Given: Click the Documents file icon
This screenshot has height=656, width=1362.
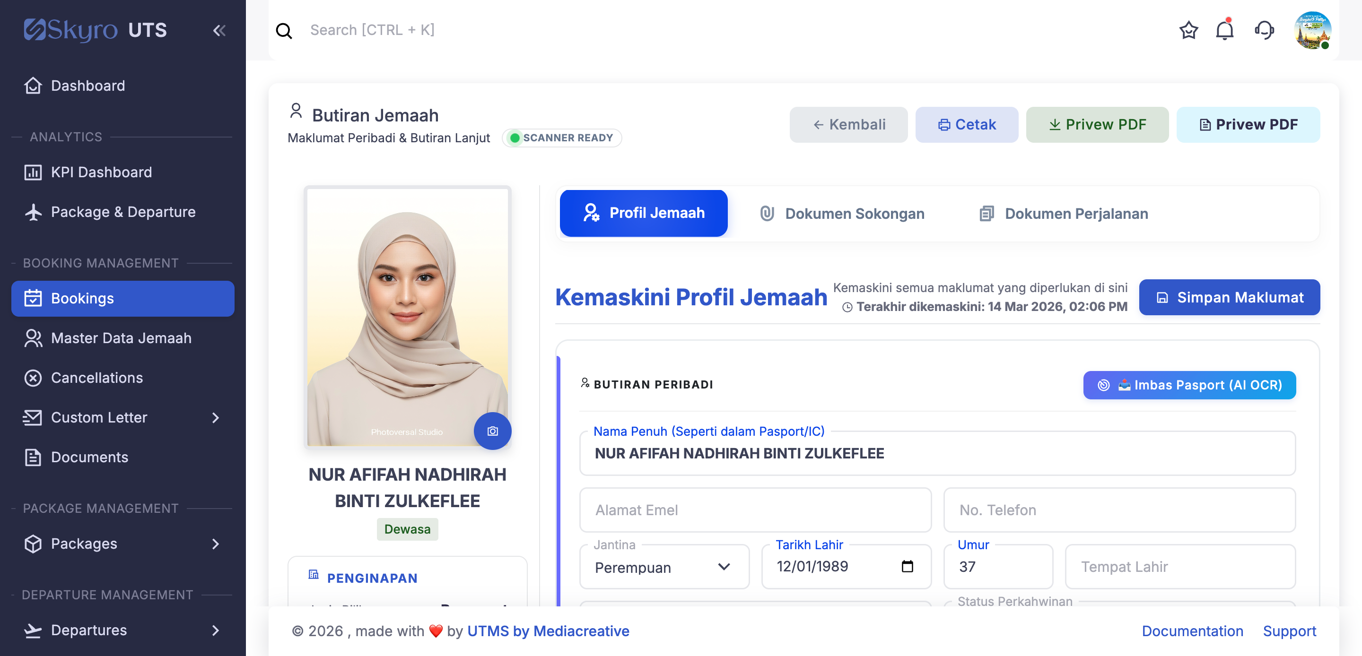Looking at the screenshot, I should [x=33, y=457].
